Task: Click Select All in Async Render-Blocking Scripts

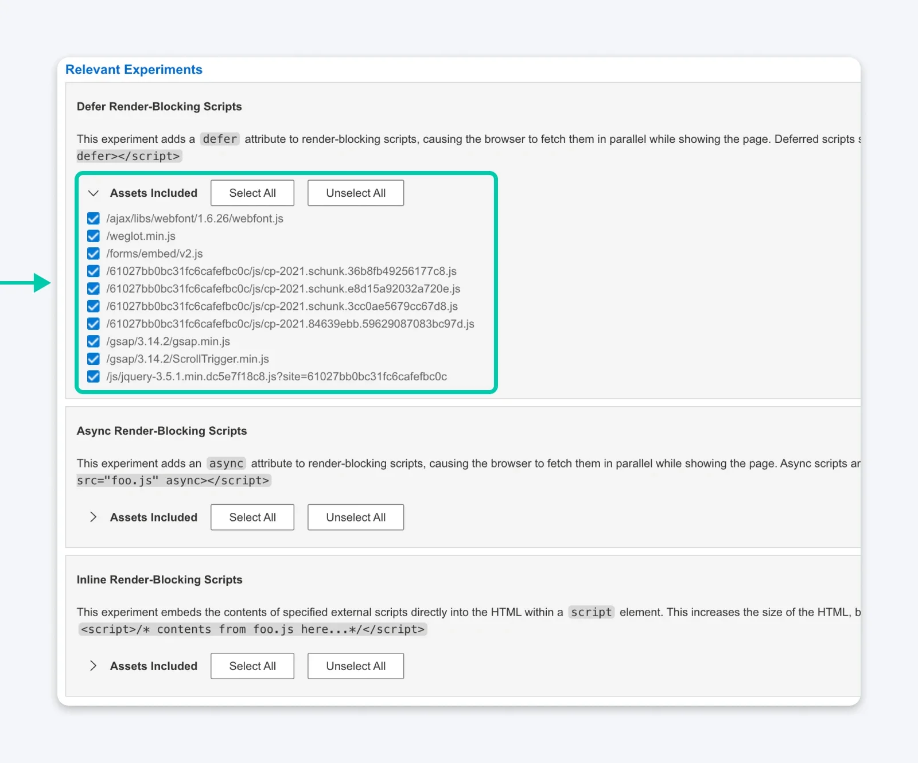Action: (x=252, y=517)
